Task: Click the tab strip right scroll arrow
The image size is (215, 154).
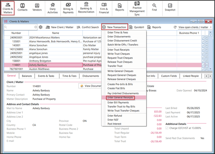Action: point(210,76)
